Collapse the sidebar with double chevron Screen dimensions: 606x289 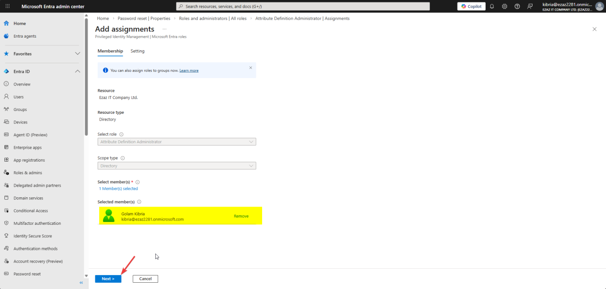tap(81, 283)
